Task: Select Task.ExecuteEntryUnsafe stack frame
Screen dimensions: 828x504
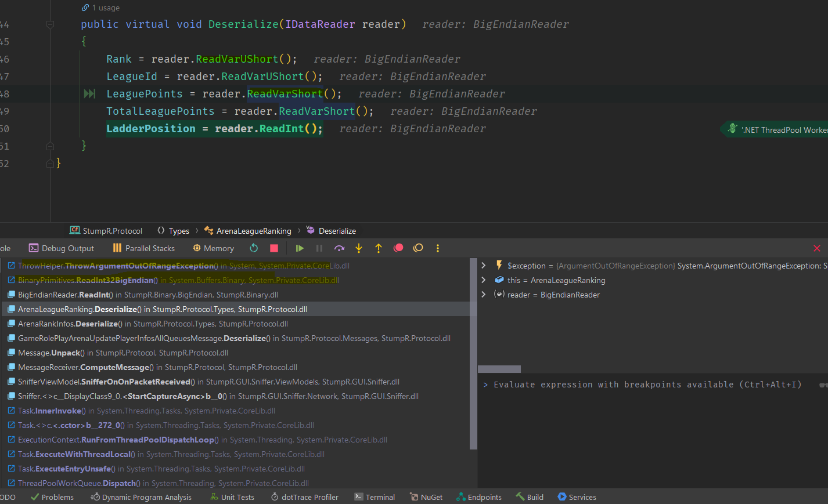Action: tap(236, 469)
